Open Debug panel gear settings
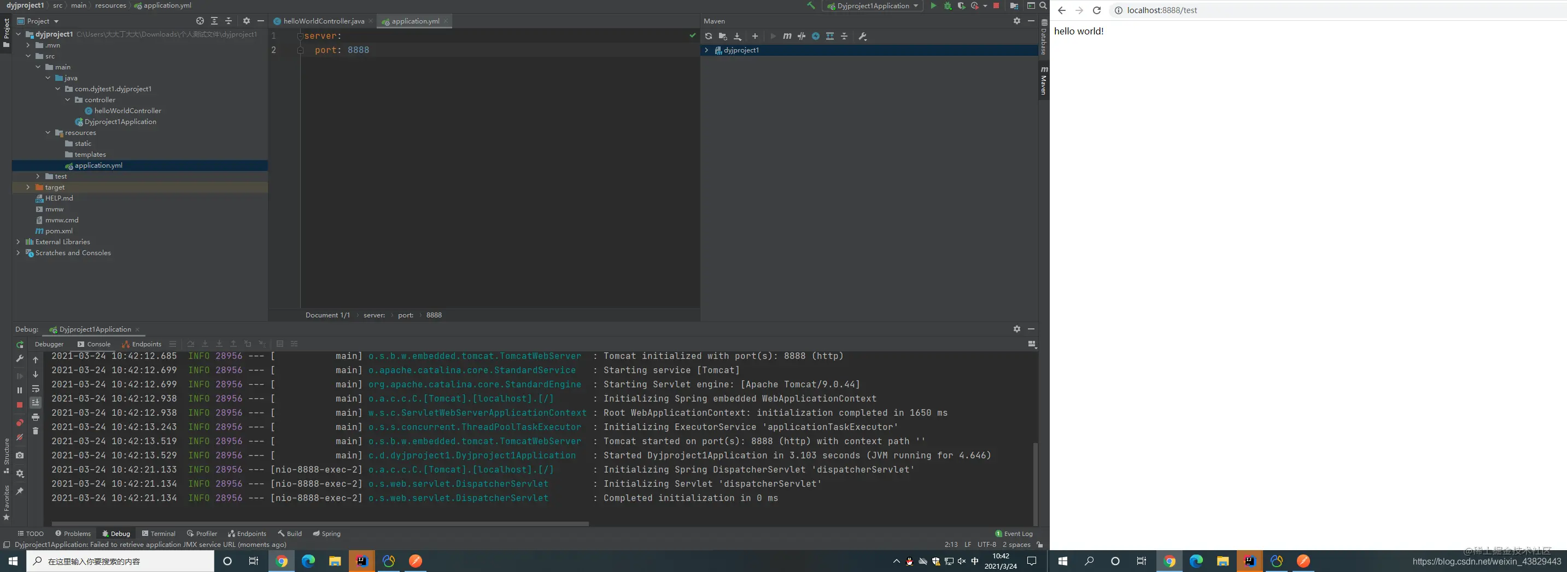This screenshot has width=1567, height=572. tap(1017, 329)
